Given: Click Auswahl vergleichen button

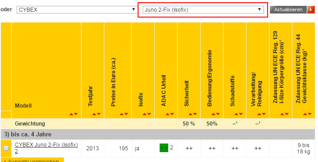Looking at the screenshot, I should tap(32, 160).
